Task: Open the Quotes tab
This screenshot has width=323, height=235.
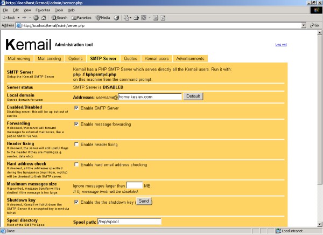Action: [x=130, y=59]
